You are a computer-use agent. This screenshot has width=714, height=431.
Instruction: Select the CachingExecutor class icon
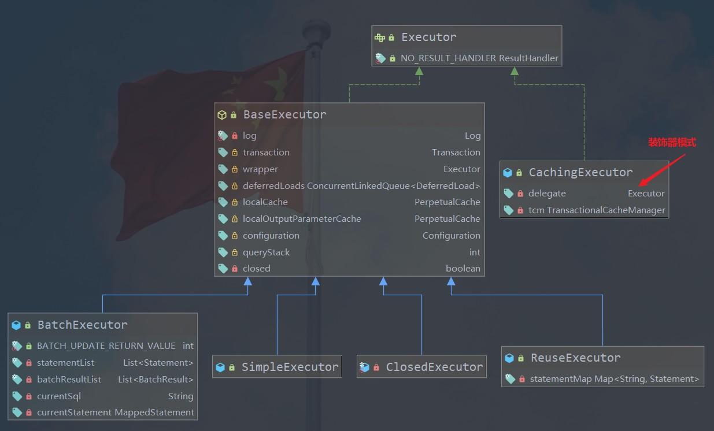click(508, 172)
